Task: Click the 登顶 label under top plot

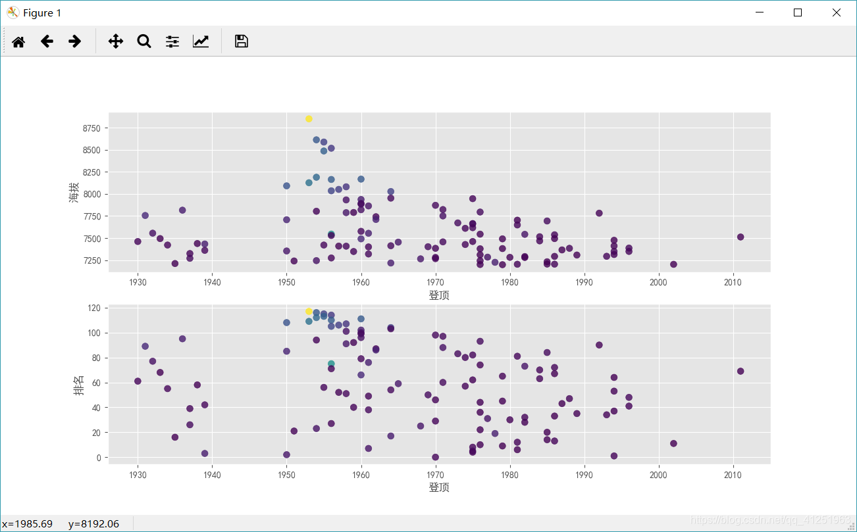Action: 439,295
